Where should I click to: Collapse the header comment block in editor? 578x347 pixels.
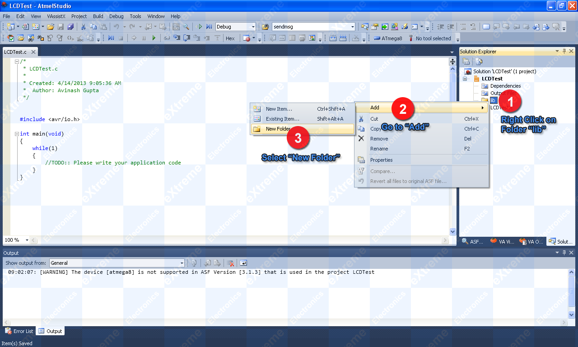(x=17, y=61)
